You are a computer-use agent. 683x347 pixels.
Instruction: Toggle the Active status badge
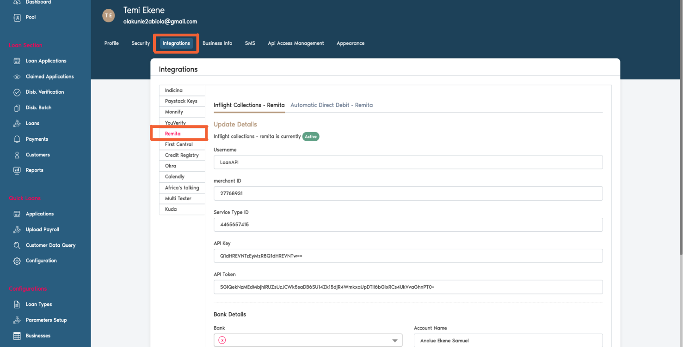[310, 137]
